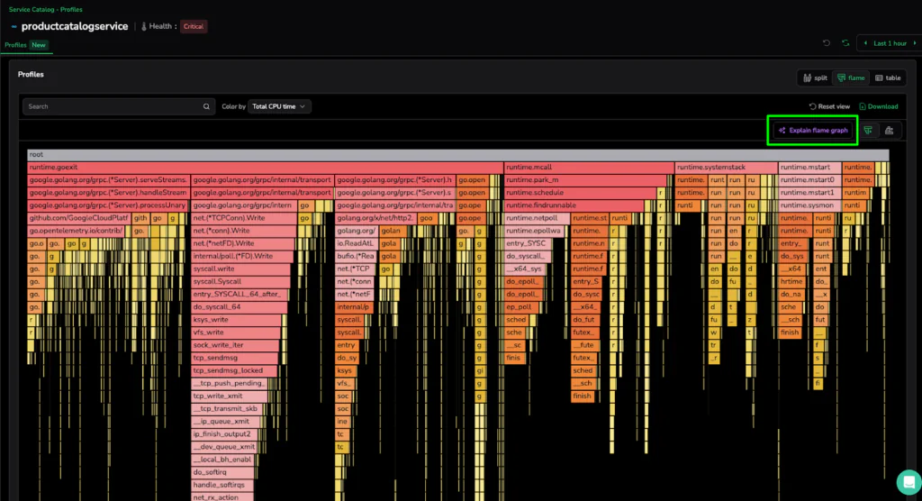This screenshot has height=501, width=922.
Task: Click the green refresh sync icon
Action: 845,43
